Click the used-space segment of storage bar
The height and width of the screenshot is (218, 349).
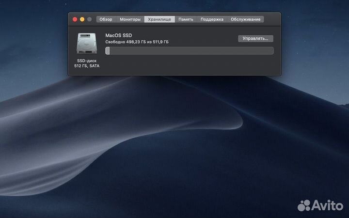pos(108,51)
